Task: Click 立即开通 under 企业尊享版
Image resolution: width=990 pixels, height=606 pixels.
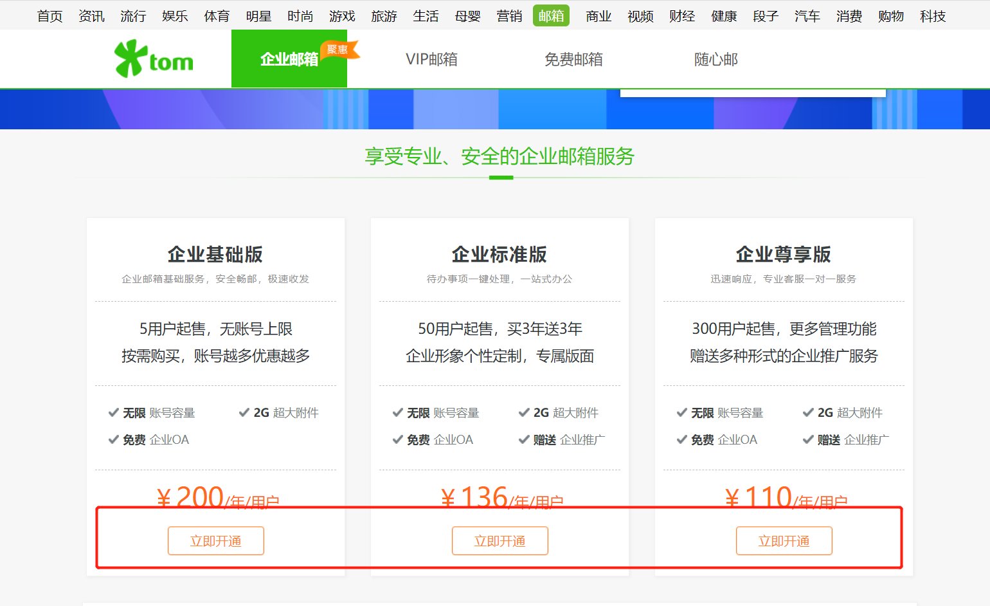Action: (x=784, y=540)
